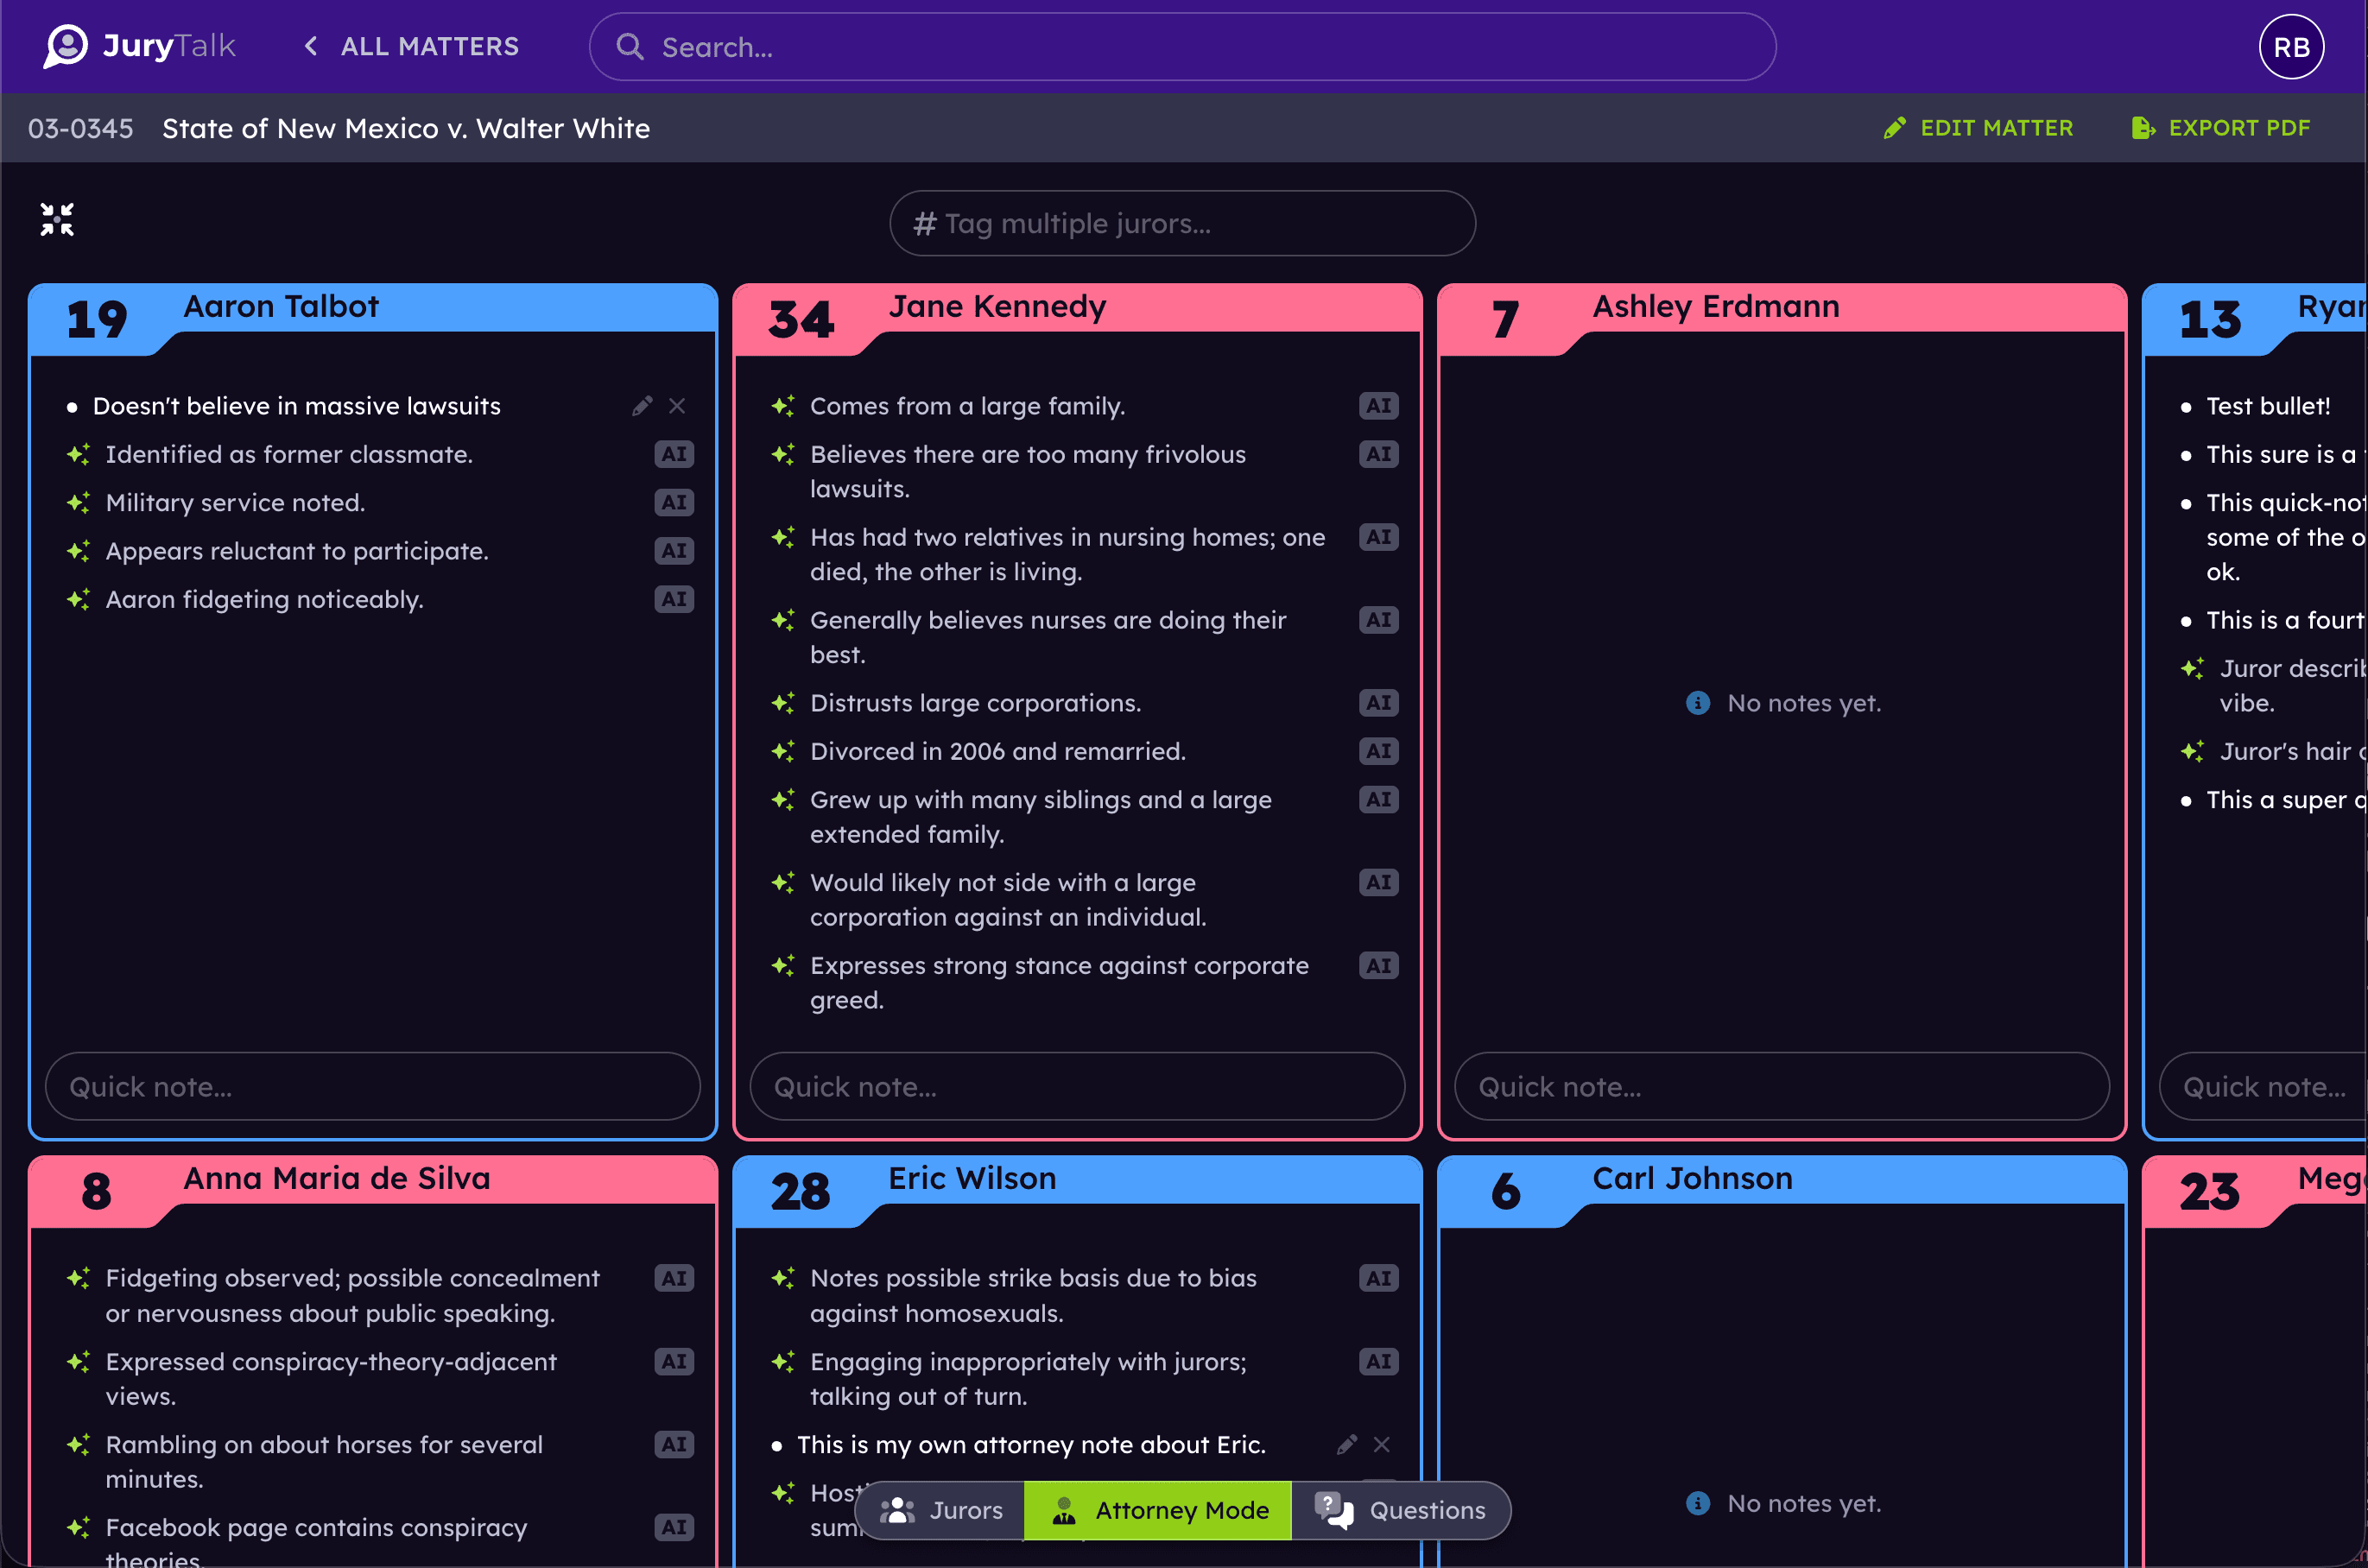The height and width of the screenshot is (1568, 2368).
Task: Go back to All Matters
Action: [411, 46]
